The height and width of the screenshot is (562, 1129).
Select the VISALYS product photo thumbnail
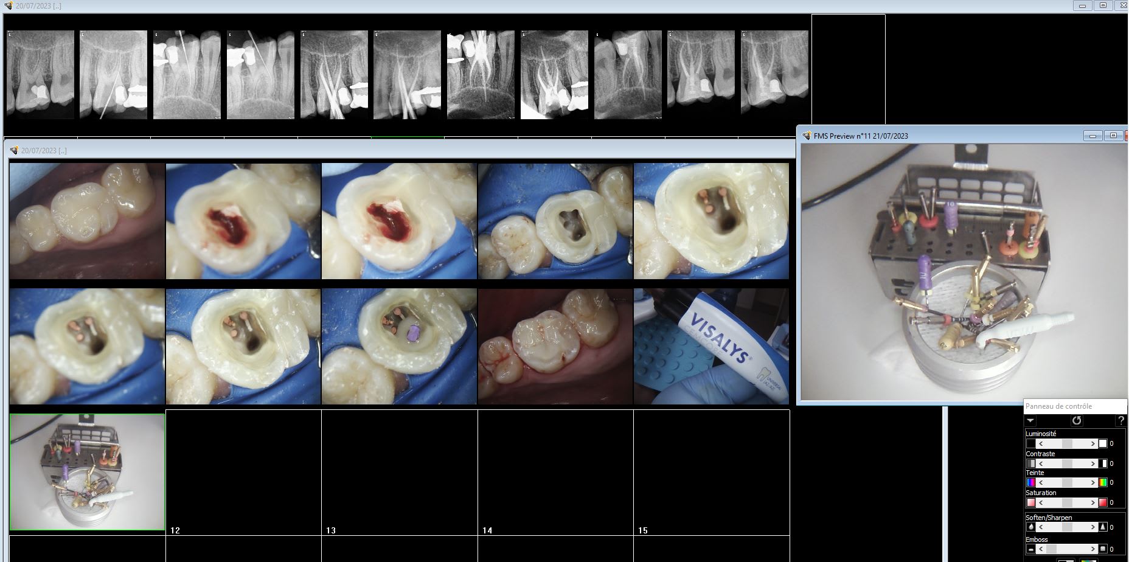(x=711, y=346)
